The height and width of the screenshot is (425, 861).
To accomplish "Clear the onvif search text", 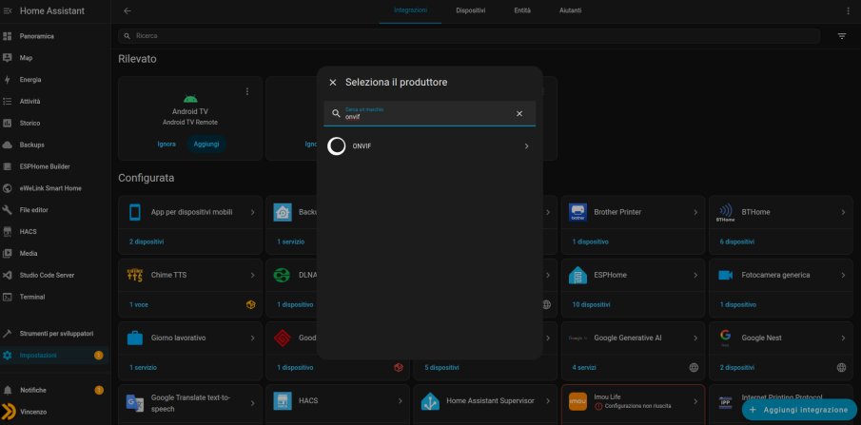I will click(519, 114).
